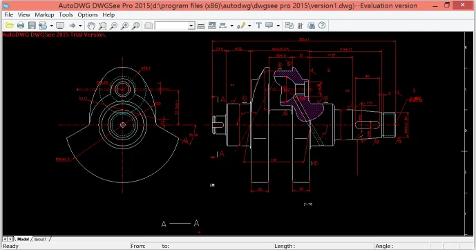
Task: Open the Tools menu
Action: coord(66,15)
